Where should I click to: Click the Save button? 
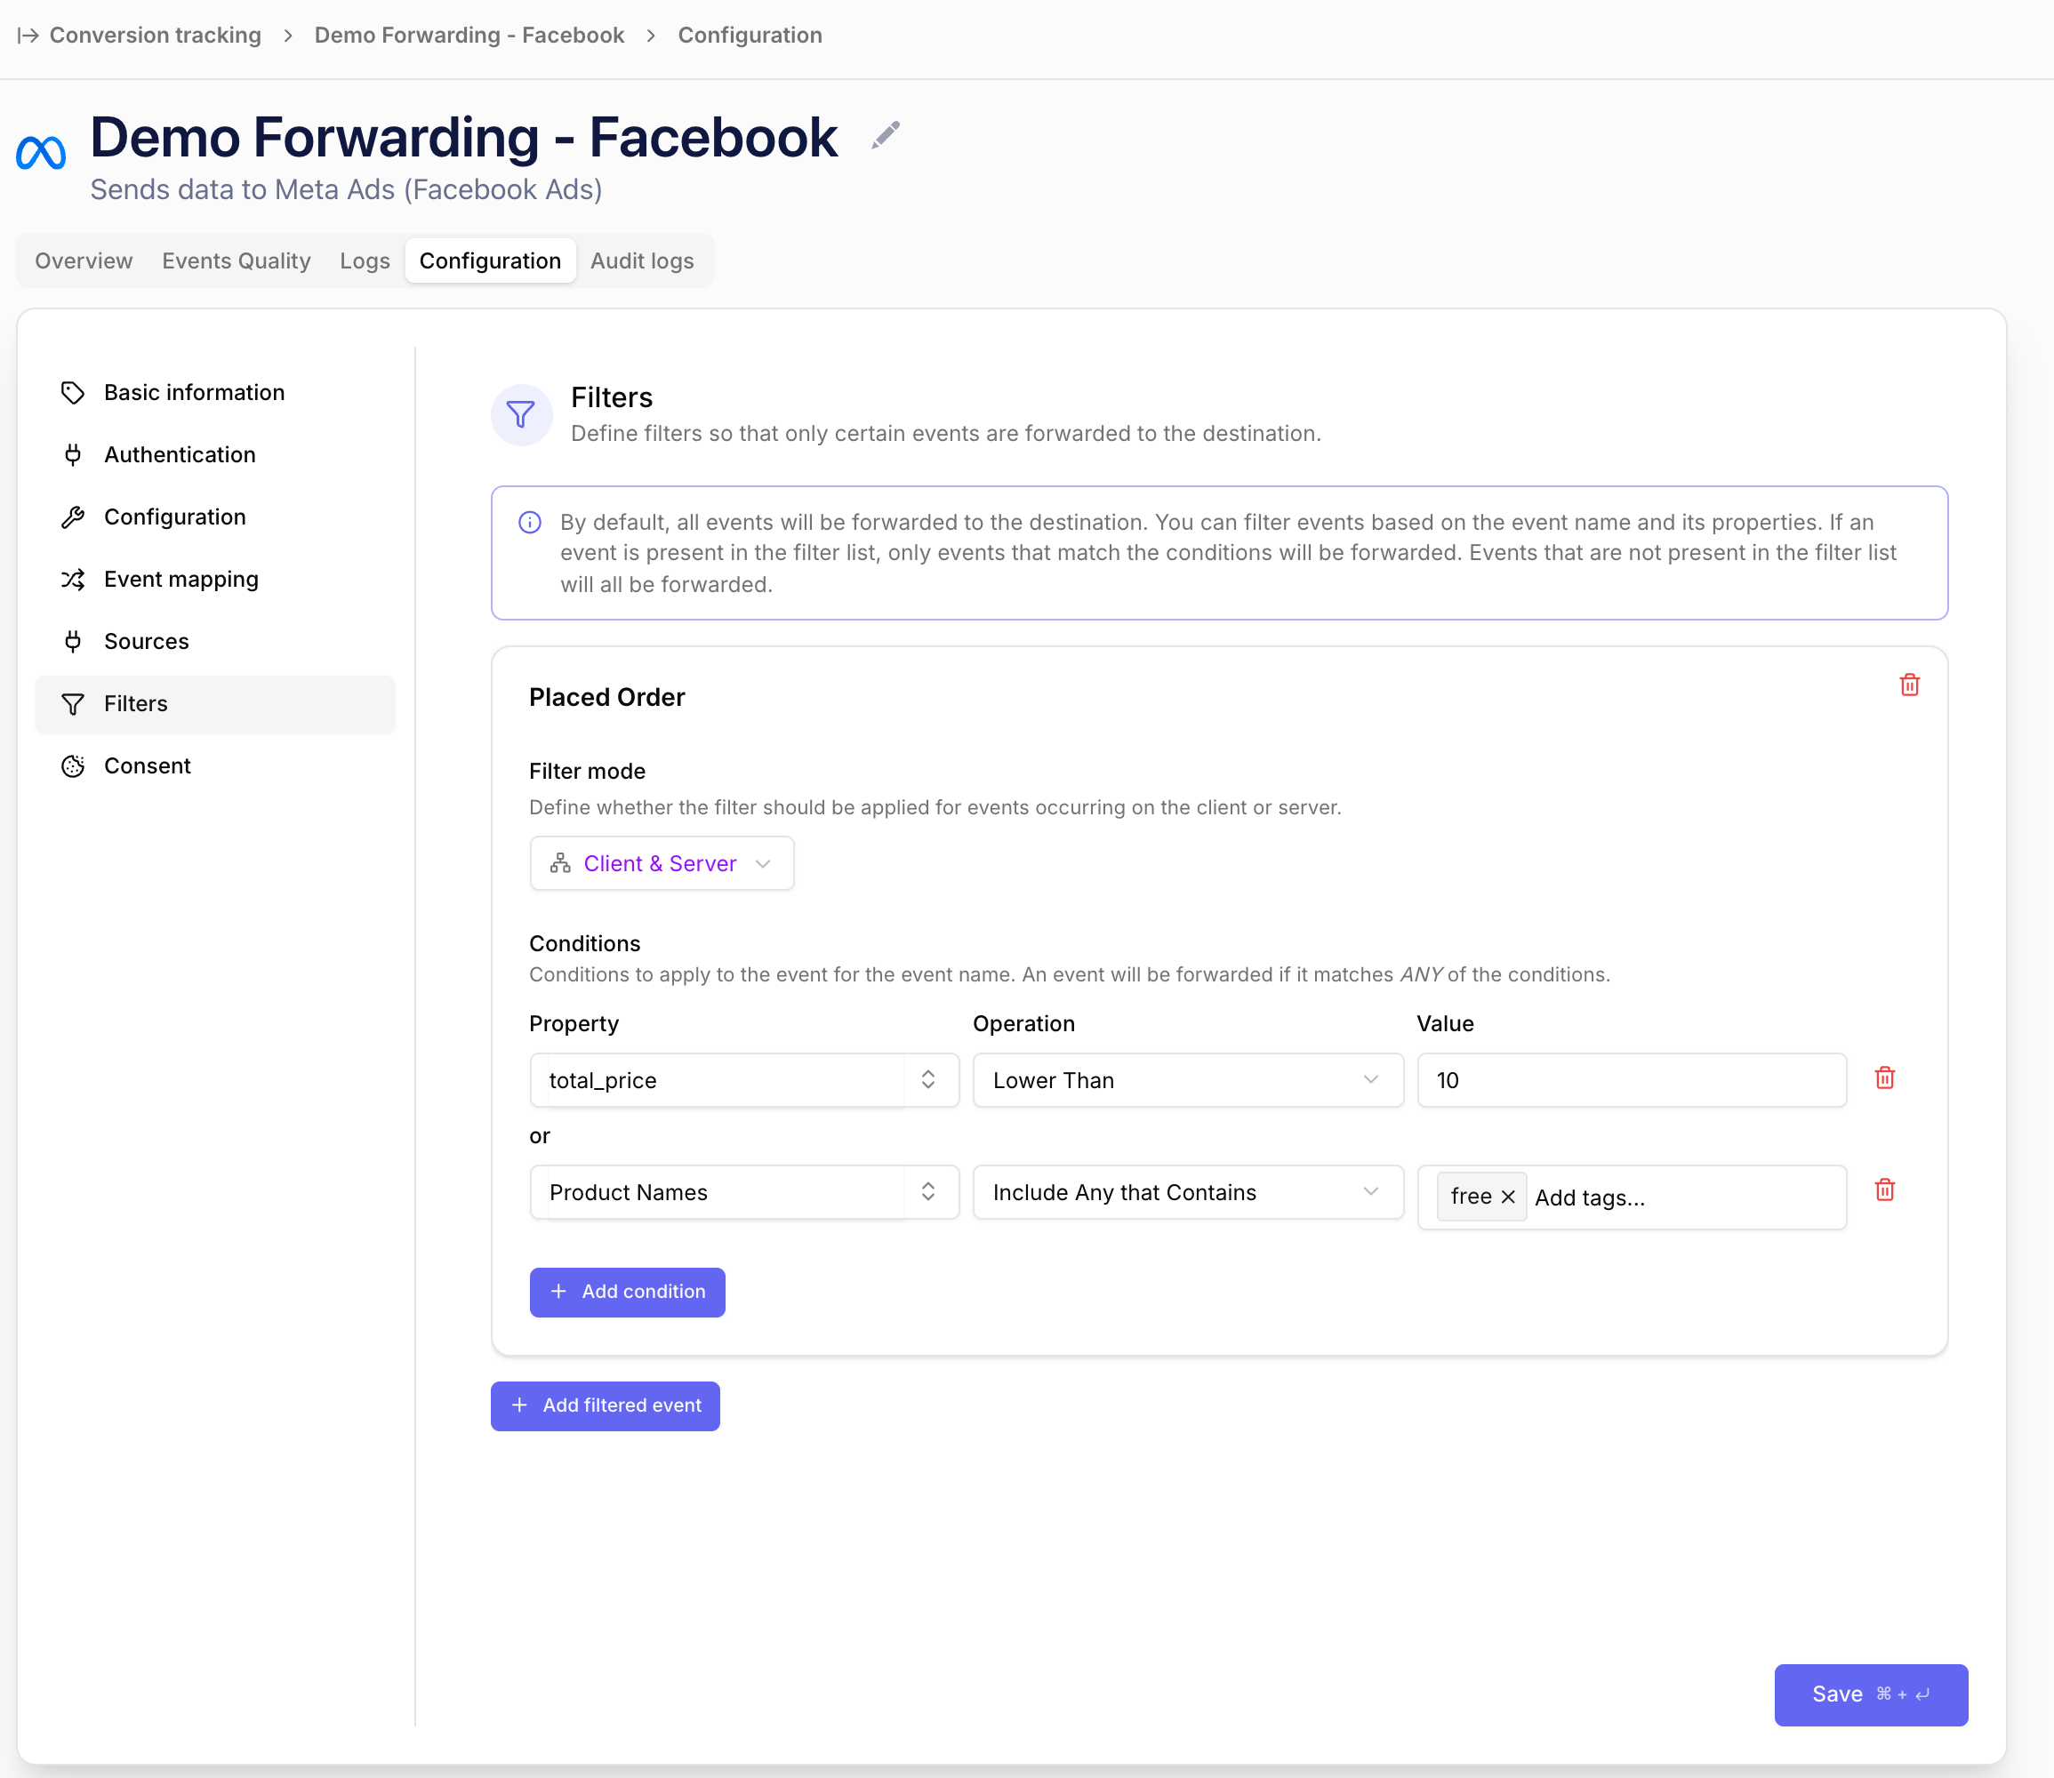[x=1871, y=1694]
